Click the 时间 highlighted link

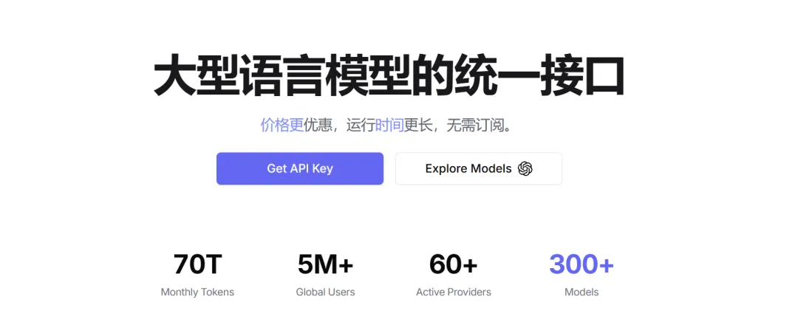click(x=389, y=125)
